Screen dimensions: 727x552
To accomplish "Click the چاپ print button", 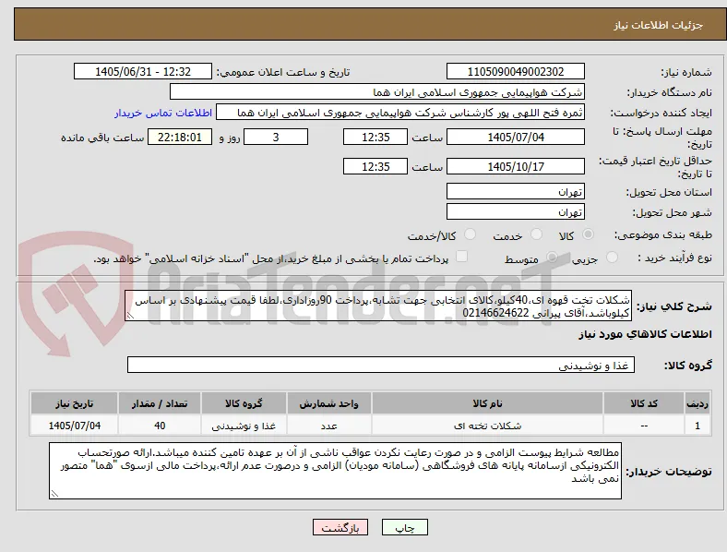I will [x=405, y=527].
